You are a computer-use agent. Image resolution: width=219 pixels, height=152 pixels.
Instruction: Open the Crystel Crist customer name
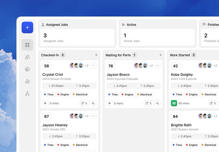(52, 74)
